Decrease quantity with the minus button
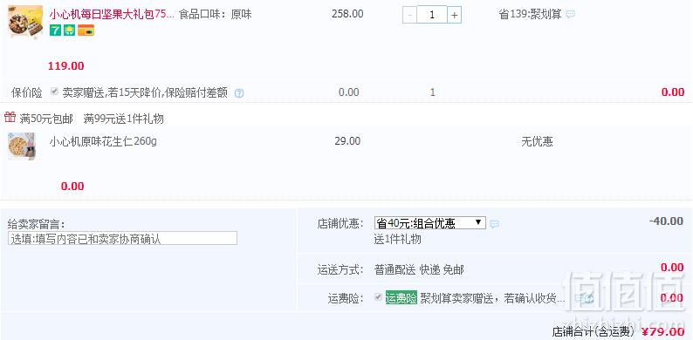This screenshot has height=340, width=693. [409, 16]
